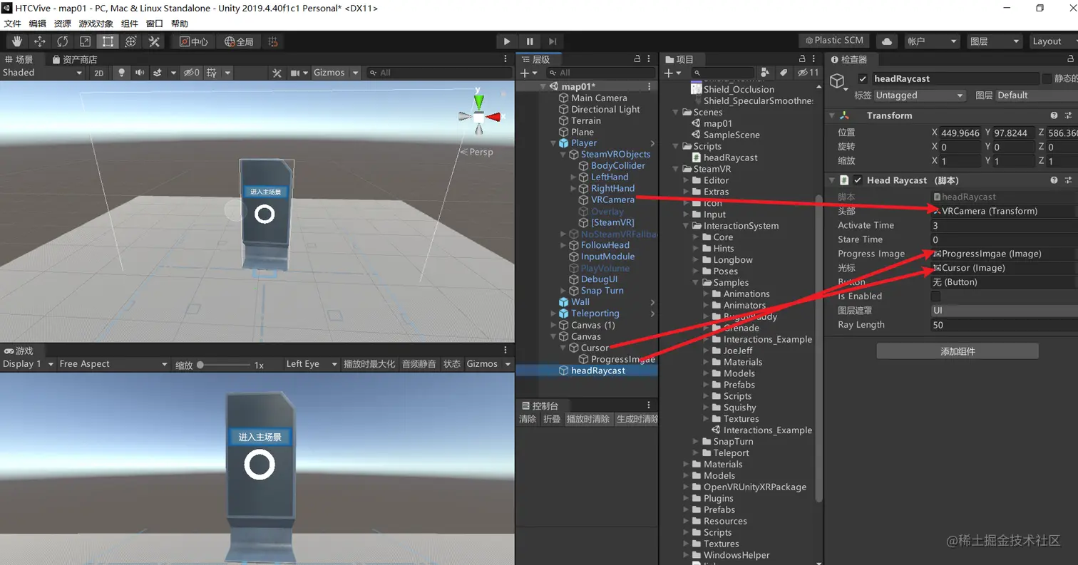The image size is (1078, 565).
Task: Open the UI layer mask dropdown
Action: pos(1005,311)
